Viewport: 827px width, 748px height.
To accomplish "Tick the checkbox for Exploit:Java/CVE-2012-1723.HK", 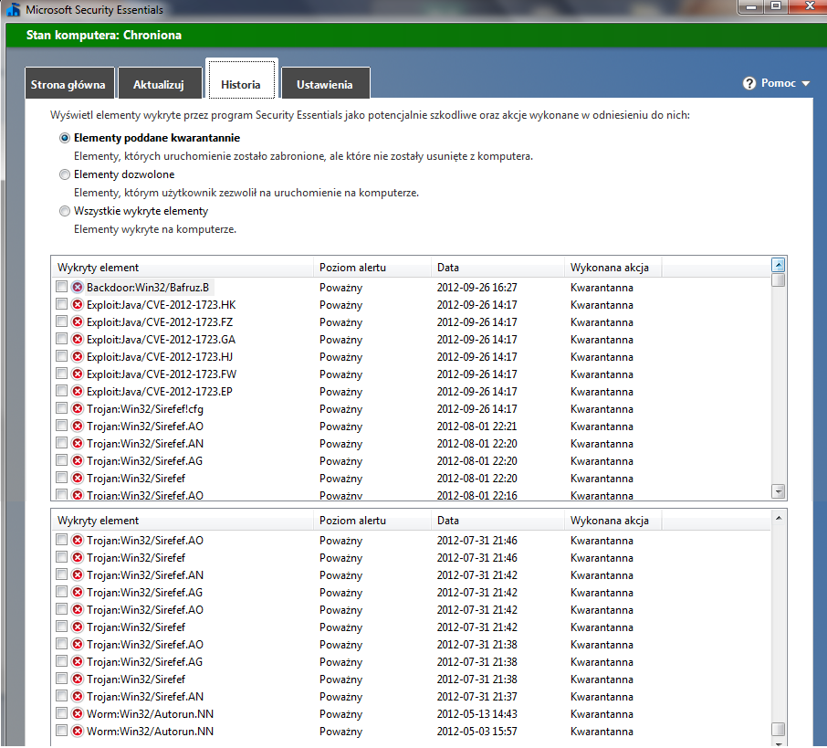I will (61, 304).
